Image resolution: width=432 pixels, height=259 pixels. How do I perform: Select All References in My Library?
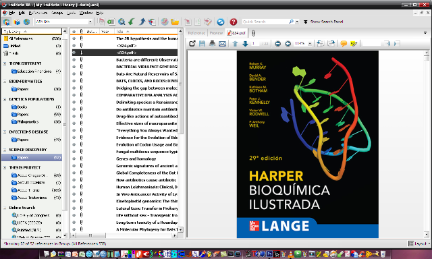pyautogui.click(x=32, y=38)
